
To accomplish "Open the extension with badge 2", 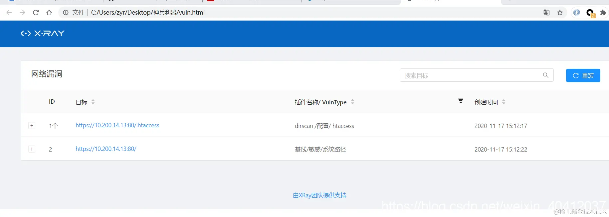I will 590,13.
